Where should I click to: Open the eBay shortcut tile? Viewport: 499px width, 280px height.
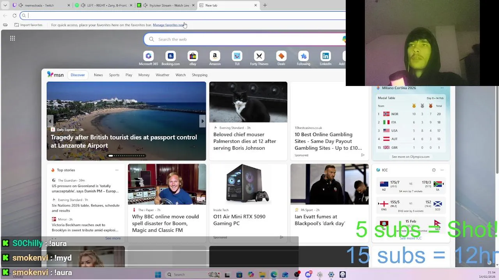193,58
